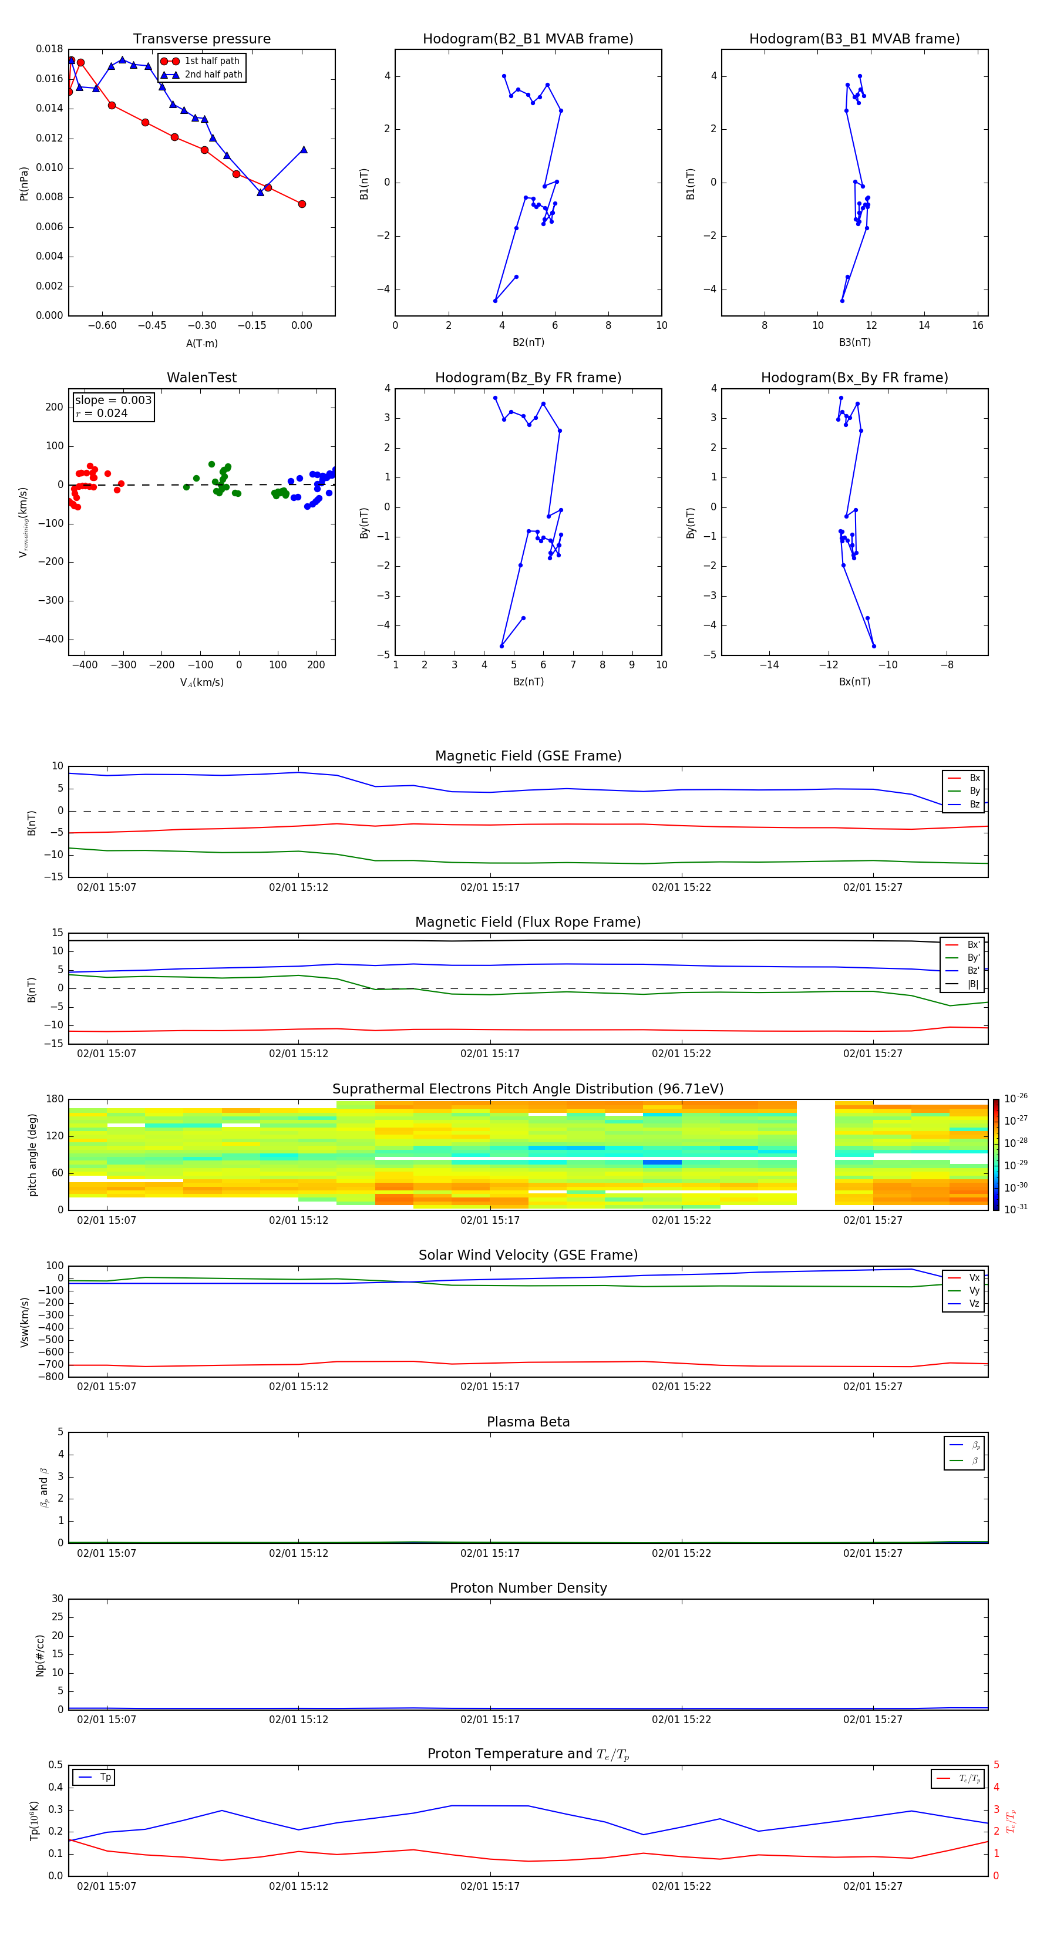Image resolution: width=1057 pixels, height=1938 pixels.
Task: Select the 'WalenTest' plot title
Action: coord(201,378)
